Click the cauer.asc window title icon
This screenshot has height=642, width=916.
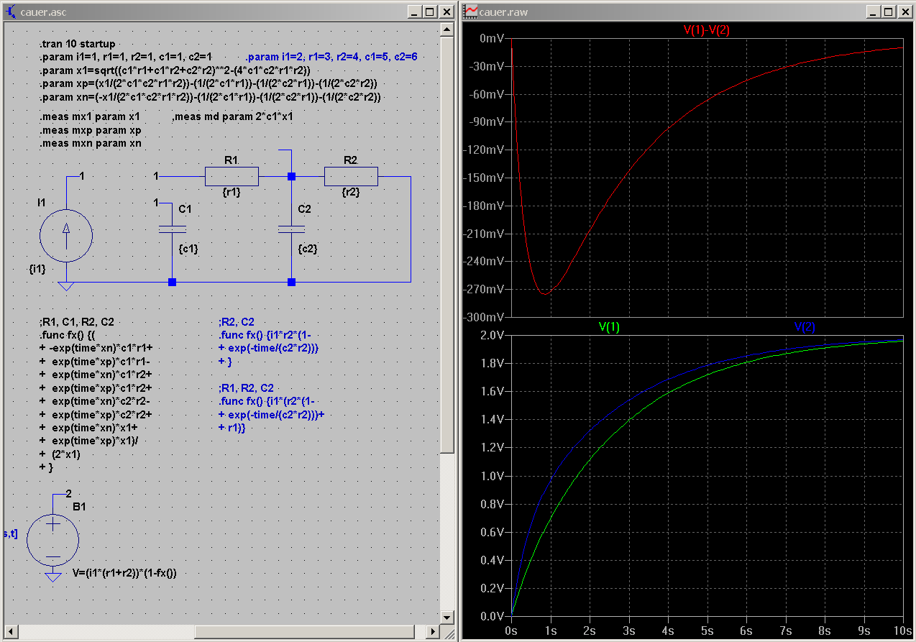tap(11, 12)
